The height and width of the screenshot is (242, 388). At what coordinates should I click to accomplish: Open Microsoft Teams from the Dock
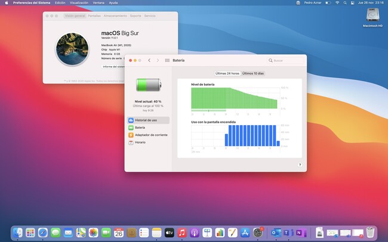coord(288,232)
